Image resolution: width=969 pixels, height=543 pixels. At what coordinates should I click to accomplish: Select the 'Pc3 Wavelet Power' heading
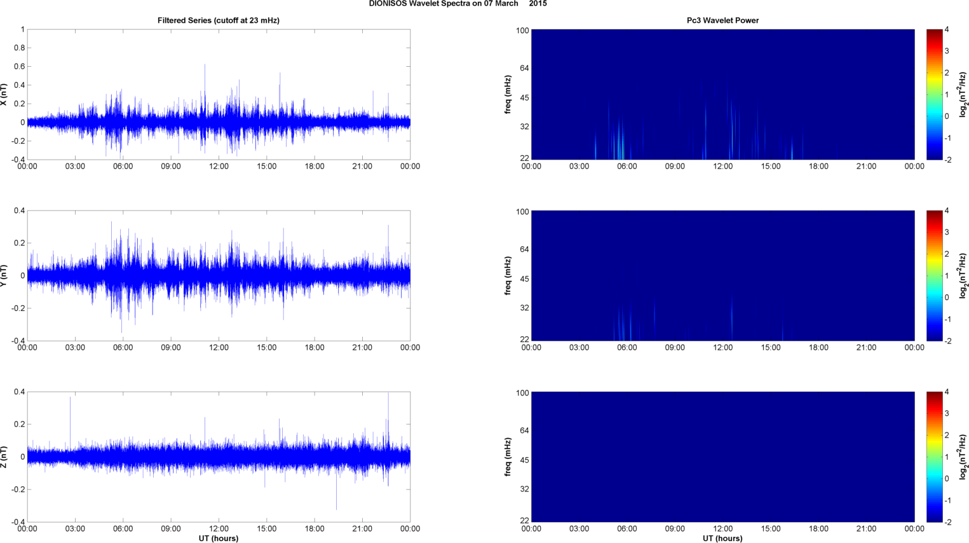point(722,20)
